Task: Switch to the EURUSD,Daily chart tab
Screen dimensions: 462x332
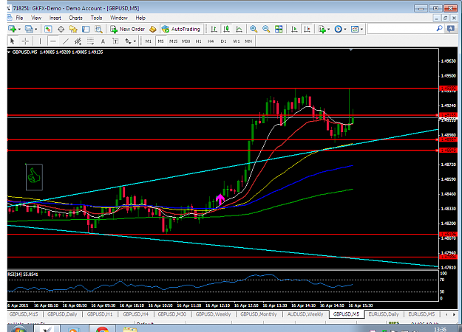Action: 384,314
